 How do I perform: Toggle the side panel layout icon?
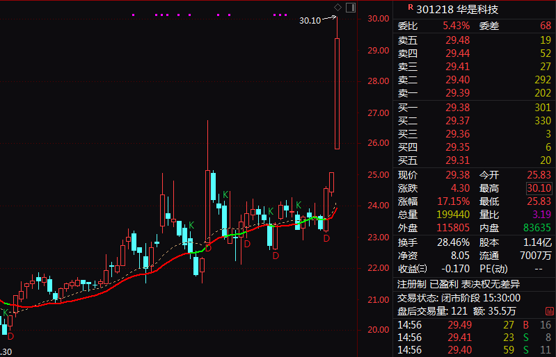point(350,8)
